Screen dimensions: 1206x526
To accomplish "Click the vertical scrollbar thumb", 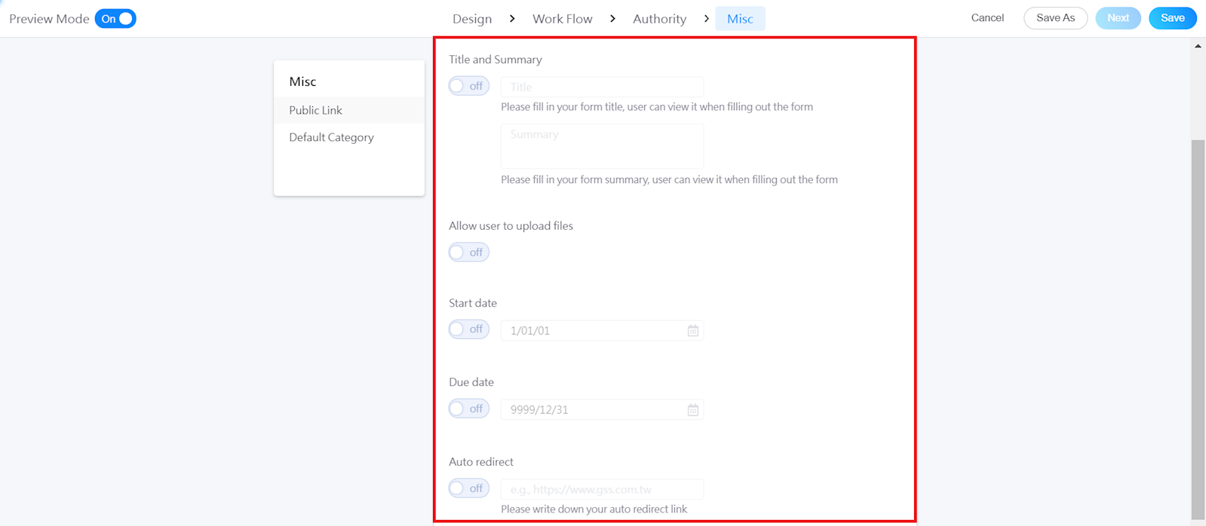I will tap(1198, 328).
